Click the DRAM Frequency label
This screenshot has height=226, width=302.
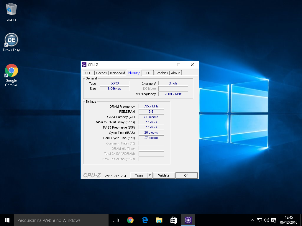122,107
